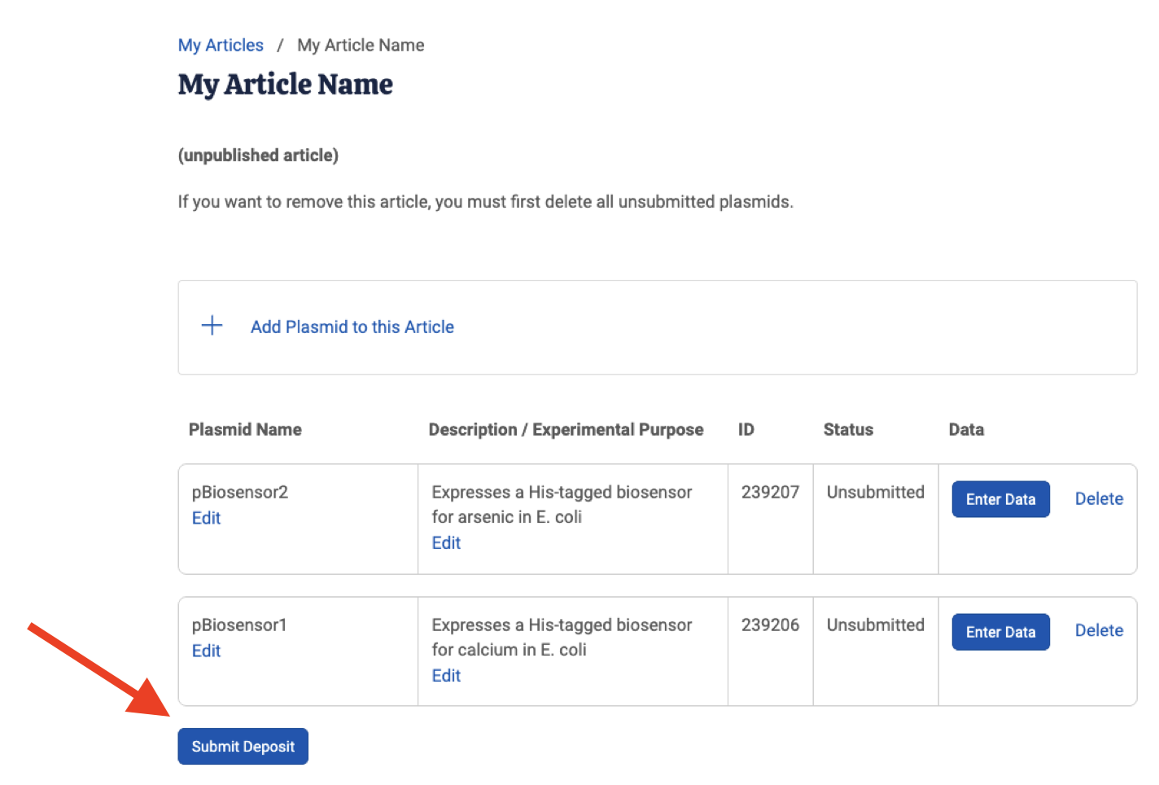The height and width of the screenshot is (785, 1159).
Task: Click the Unsubmitted status for pBiosensor1
Action: tap(875, 625)
